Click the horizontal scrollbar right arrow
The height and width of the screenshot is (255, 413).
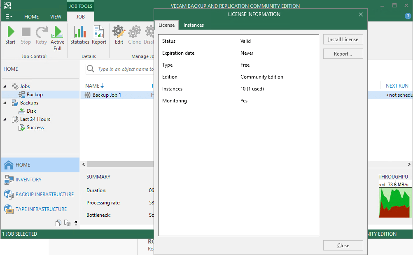coord(409,164)
